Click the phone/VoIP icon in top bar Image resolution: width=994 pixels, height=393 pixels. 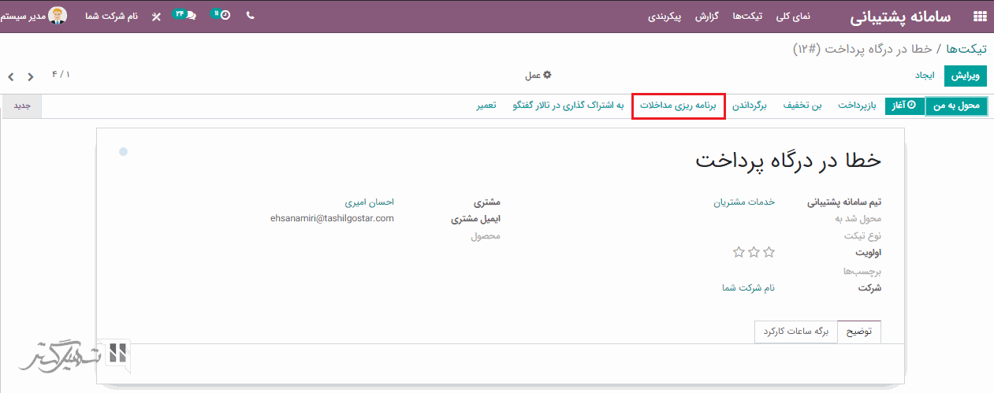(251, 15)
